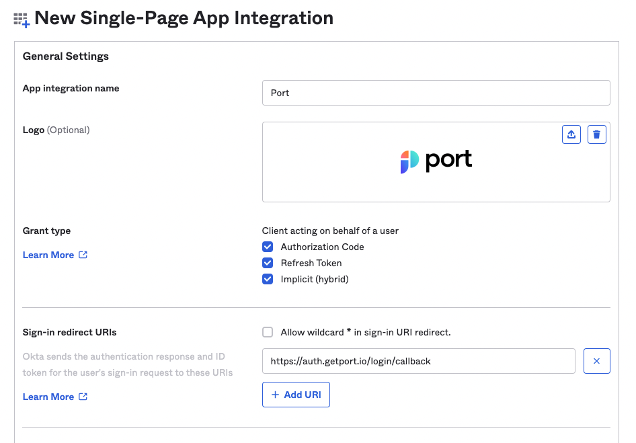Uncheck the Authorization Code grant type

tap(268, 246)
